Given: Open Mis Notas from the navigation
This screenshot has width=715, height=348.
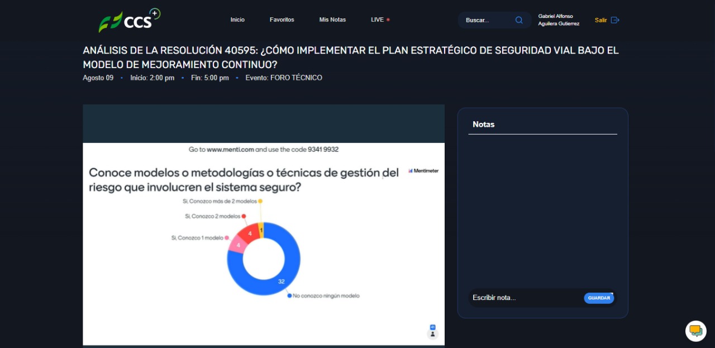Looking at the screenshot, I should click(332, 20).
